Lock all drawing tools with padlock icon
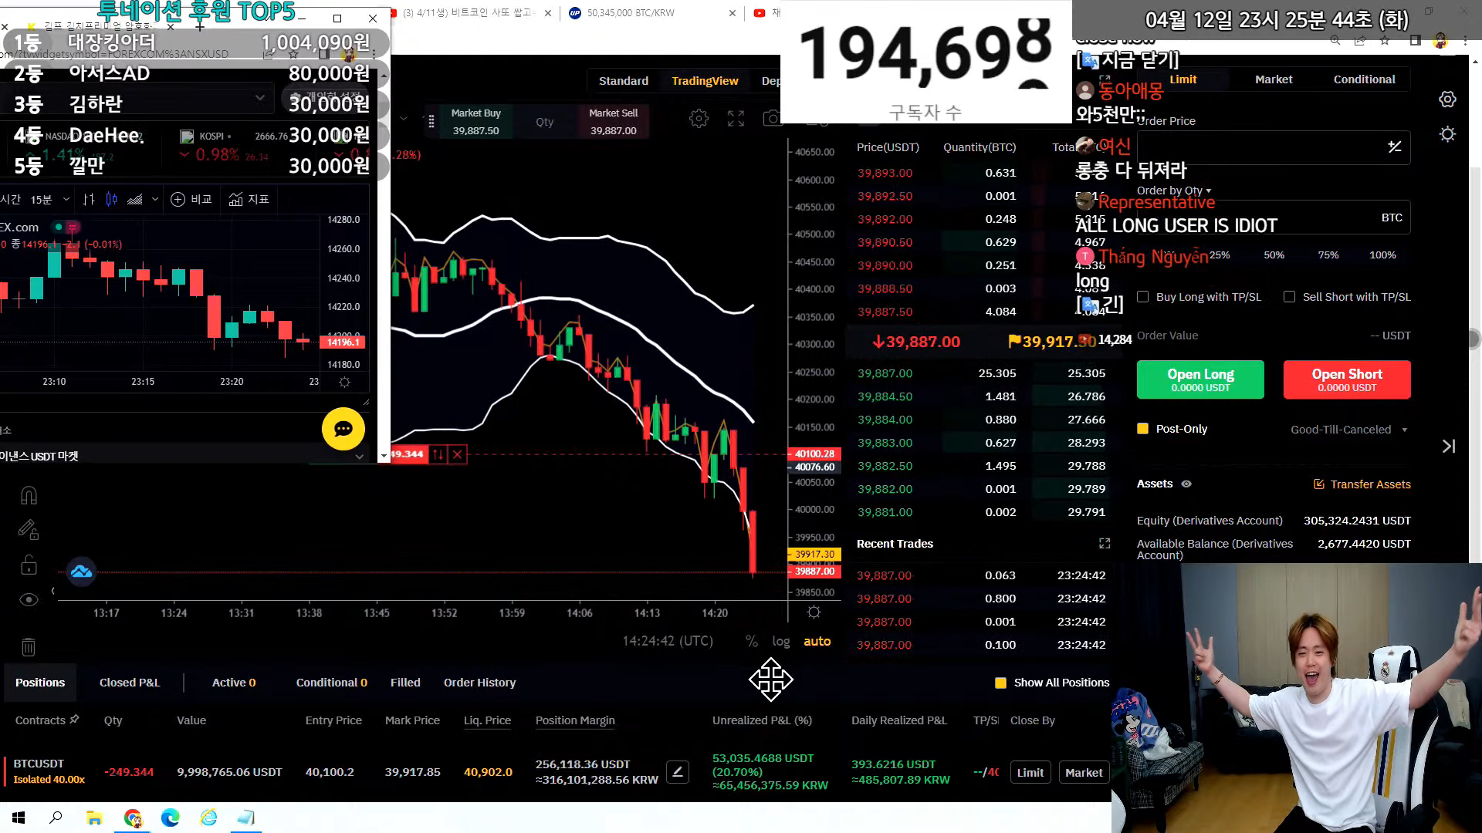 [29, 565]
